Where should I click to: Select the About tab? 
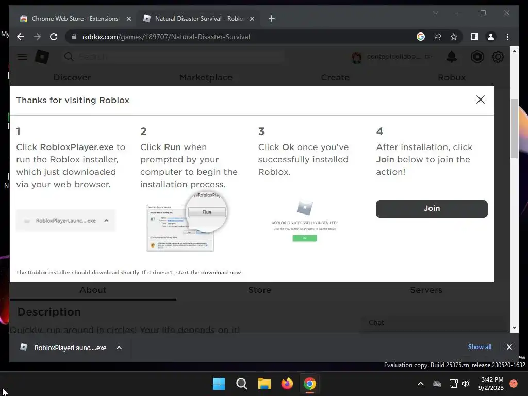(x=93, y=290)
